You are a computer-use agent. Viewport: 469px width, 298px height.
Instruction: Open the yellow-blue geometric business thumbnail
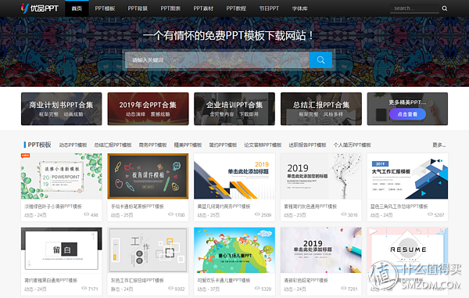[234, 176]
